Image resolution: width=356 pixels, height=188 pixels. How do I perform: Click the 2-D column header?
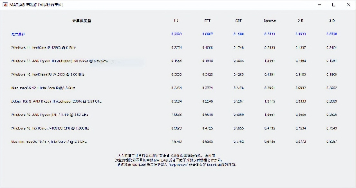click(300, 21)
